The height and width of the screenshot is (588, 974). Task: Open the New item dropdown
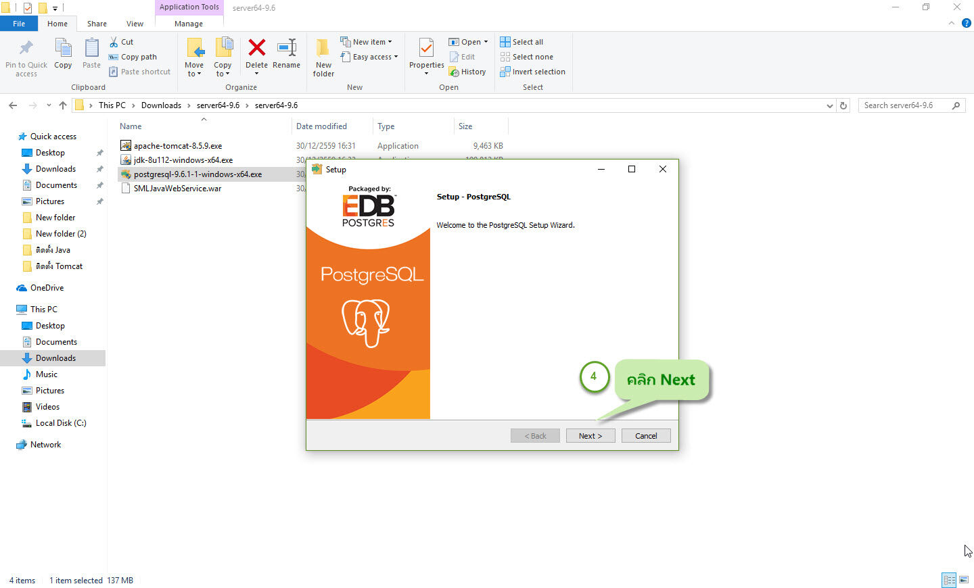[366, 42]
